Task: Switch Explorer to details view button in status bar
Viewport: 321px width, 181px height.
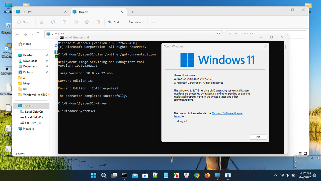Action: click(x=300, y=154)
